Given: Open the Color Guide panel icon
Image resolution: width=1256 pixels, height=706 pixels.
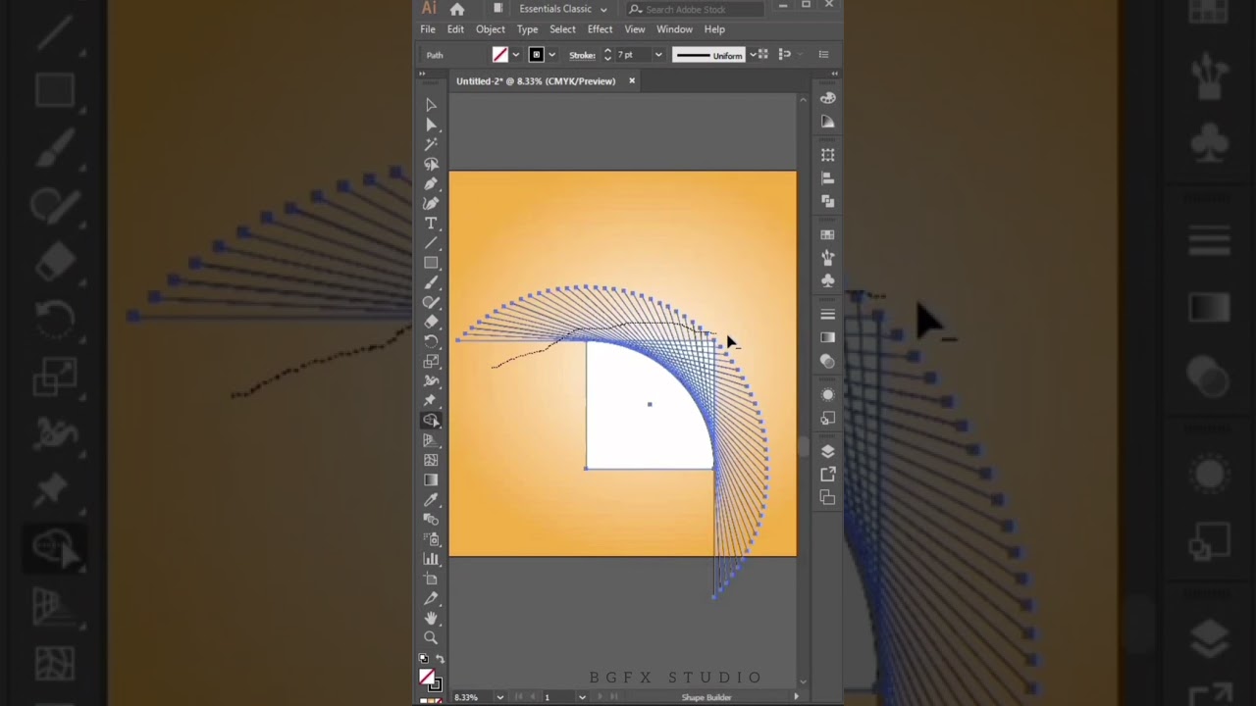Looking at the screenshot, I should (828, 122).
